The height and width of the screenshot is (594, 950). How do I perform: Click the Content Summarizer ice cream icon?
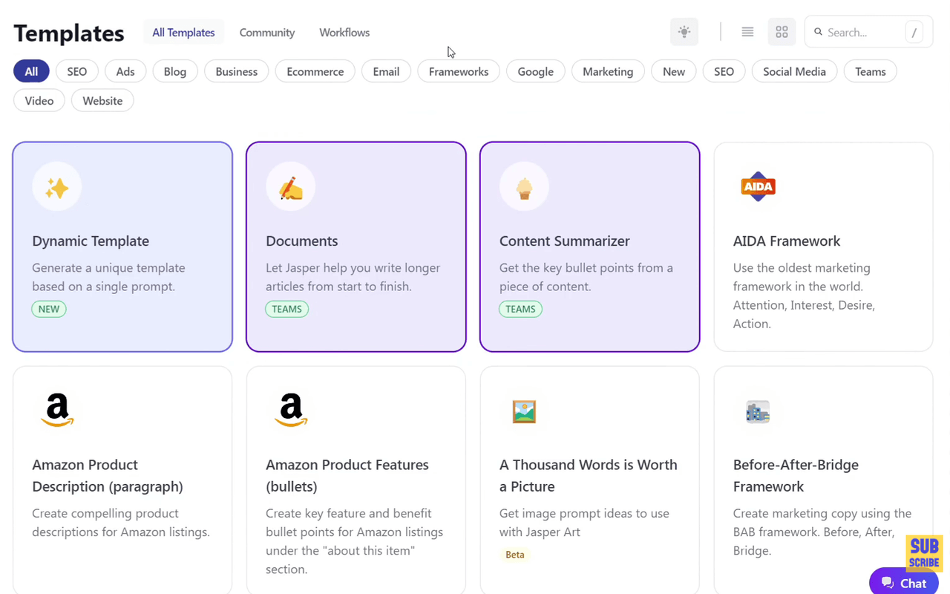(x=524, y=187)
